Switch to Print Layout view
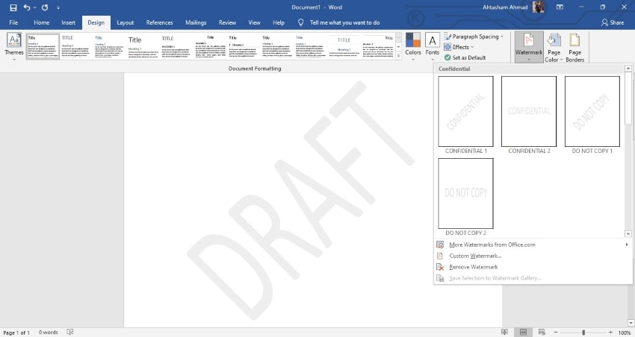 click(523, 332)
